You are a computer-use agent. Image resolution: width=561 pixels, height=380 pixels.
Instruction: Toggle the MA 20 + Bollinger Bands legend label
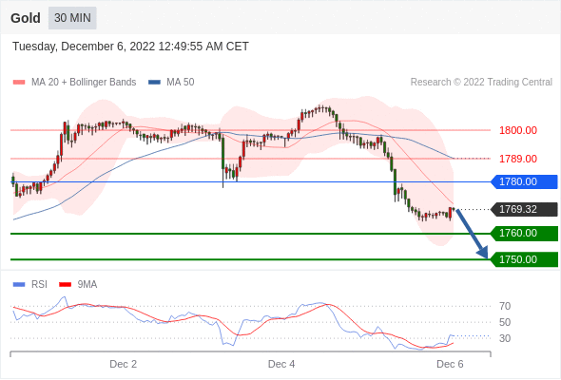[x=84, y=83]
